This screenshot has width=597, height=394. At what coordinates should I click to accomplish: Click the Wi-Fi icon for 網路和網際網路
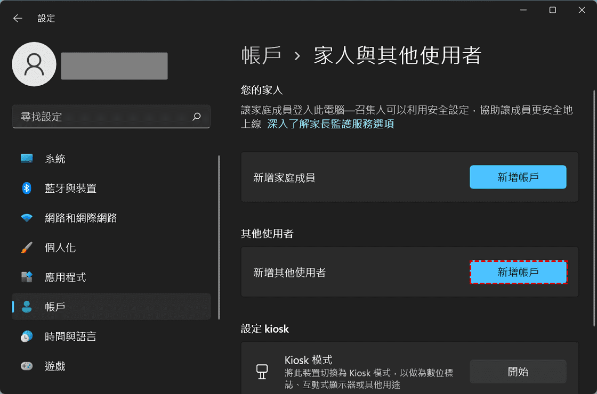click(27, 218)
